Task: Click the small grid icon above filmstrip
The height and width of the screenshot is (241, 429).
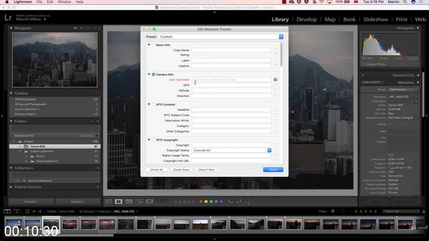Action: (x=27, y=212)
